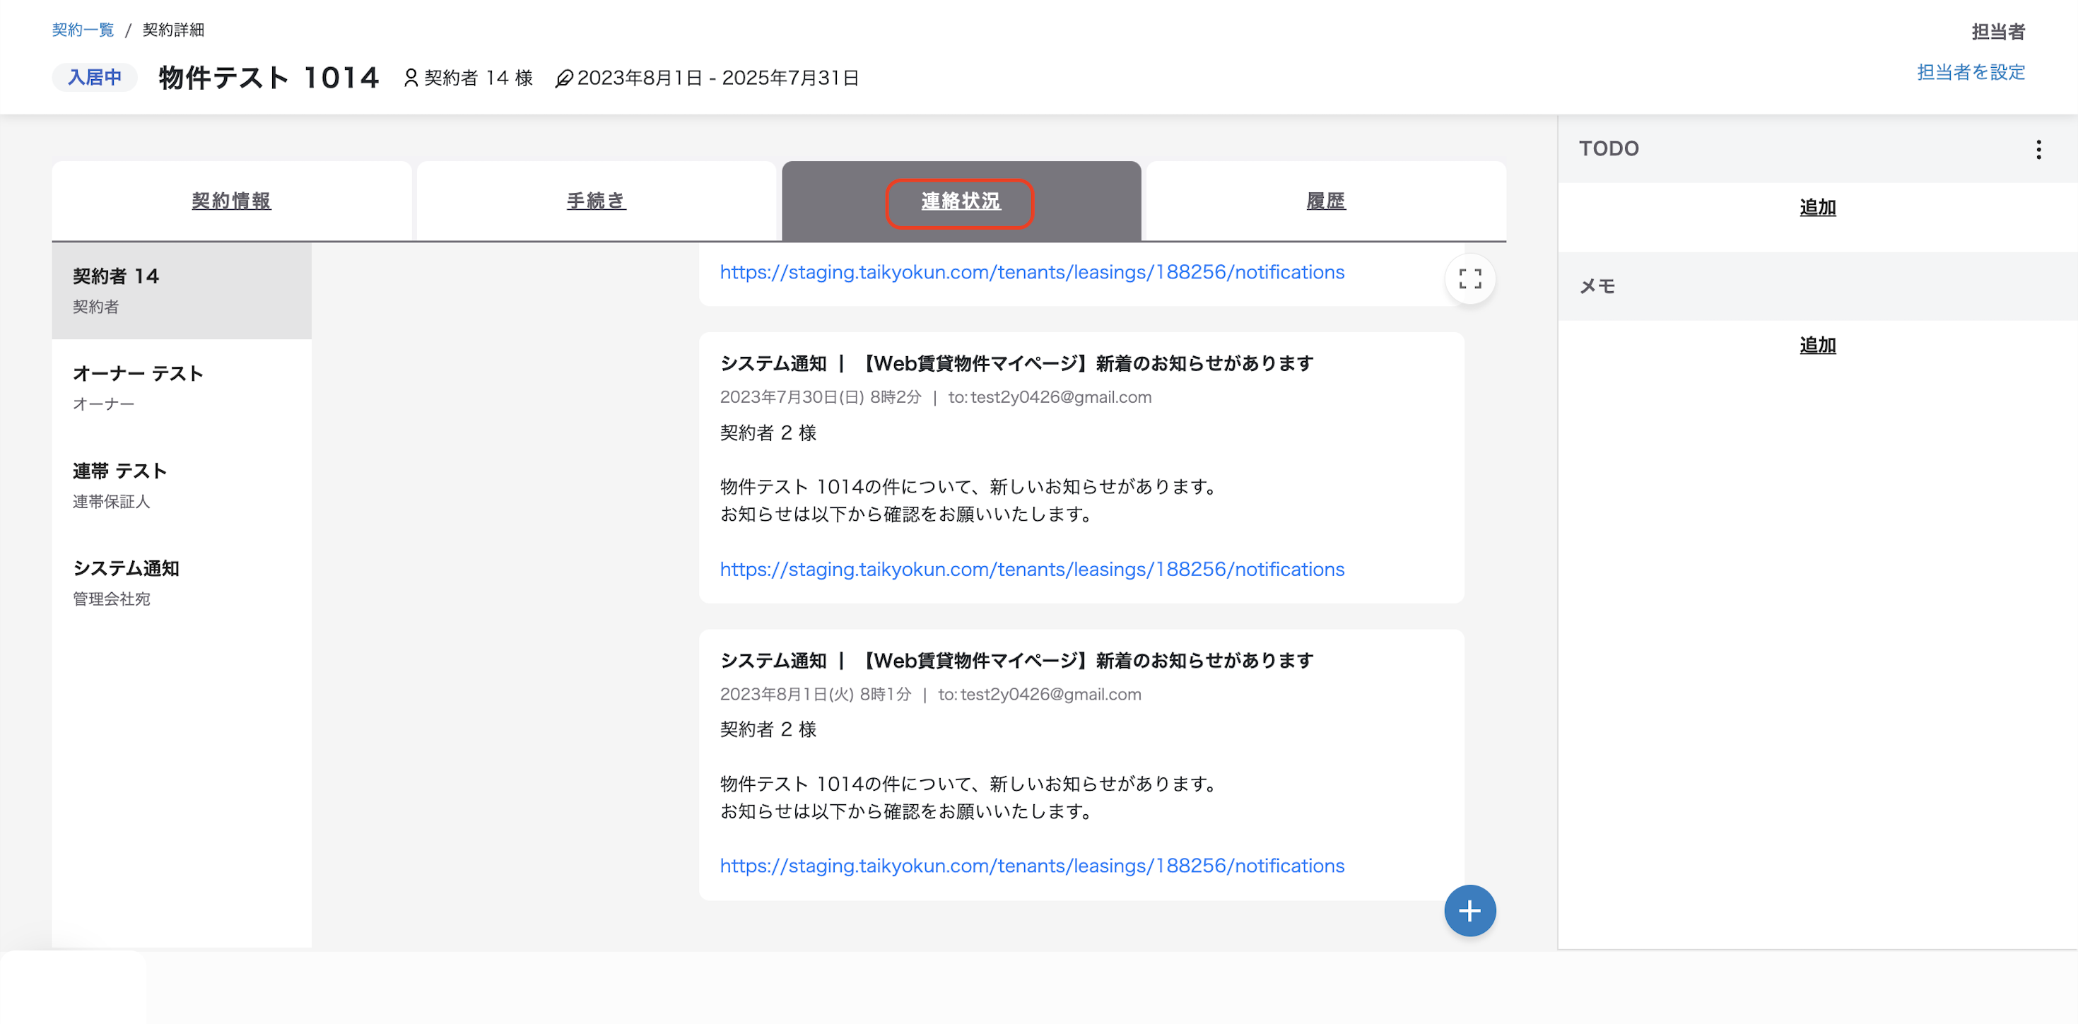Click 担当者を設定 link
The height and width of the screenshot is (1024, 2078).
point(1971,73)
